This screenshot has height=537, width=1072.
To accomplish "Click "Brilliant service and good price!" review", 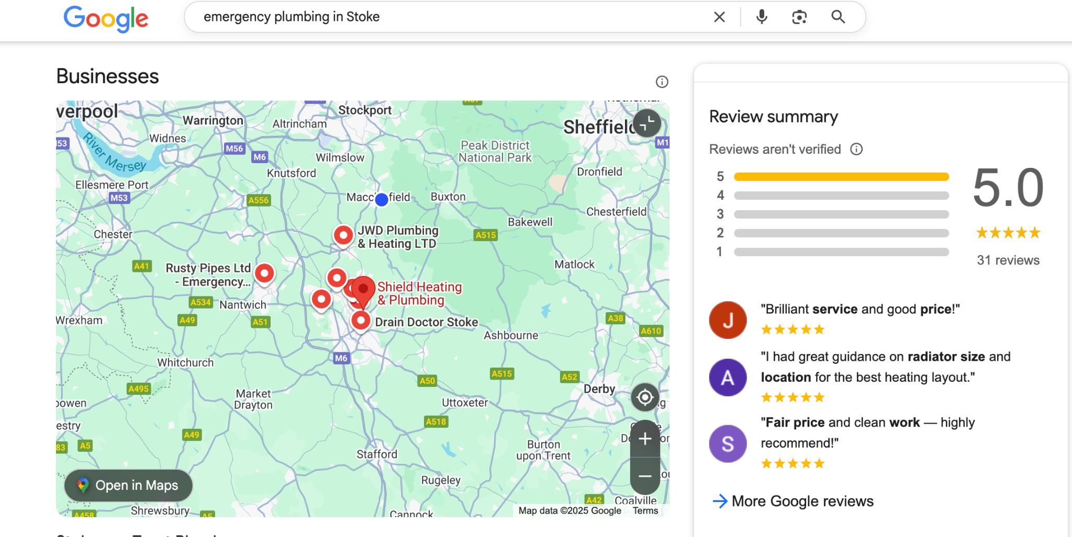I will pos(860,310).
